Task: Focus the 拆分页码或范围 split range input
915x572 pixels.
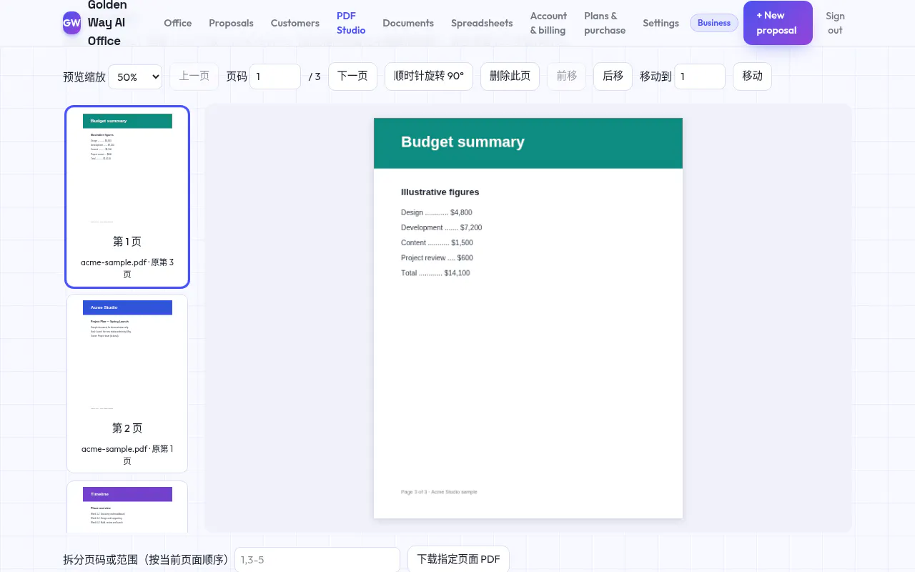Action: [x=317, y=560]
